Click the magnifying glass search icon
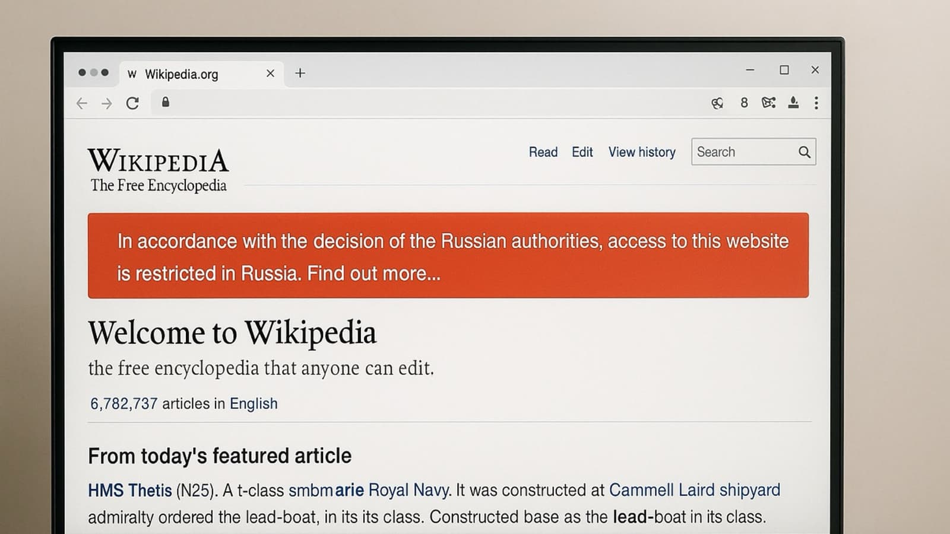 point(804,152)
